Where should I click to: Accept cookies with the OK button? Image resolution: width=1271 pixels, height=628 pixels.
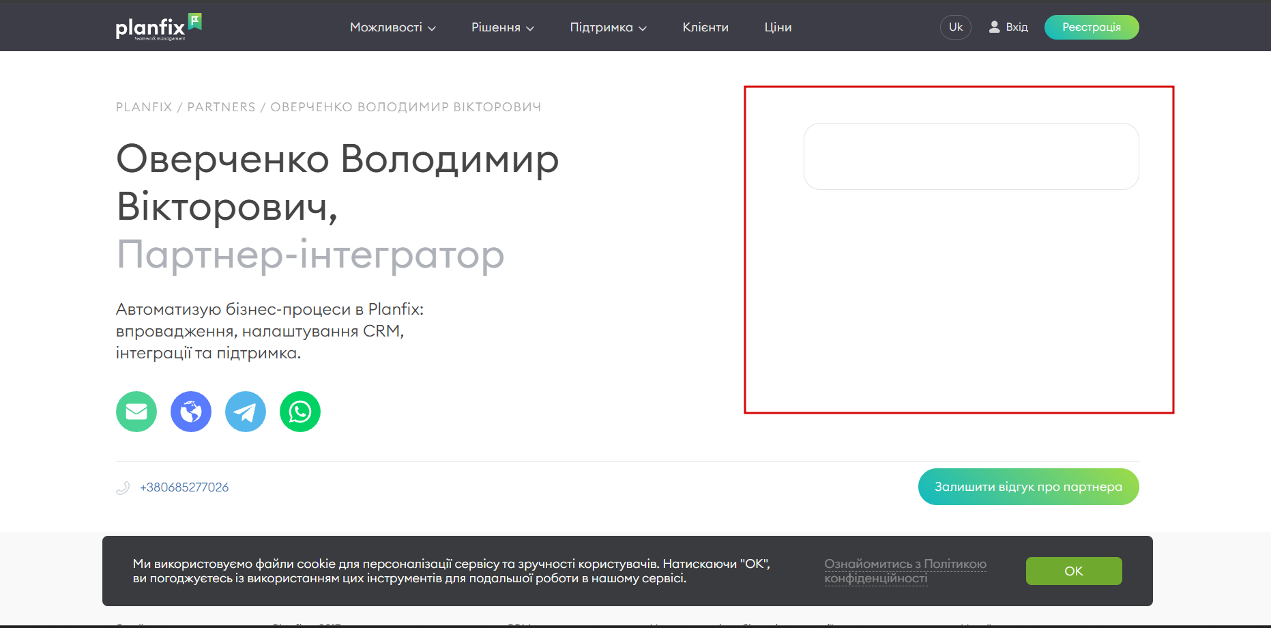pos(1074,571)
